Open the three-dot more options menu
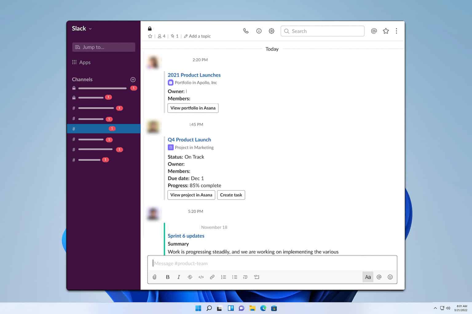Screen dimensions: 472x314 [x=396, y=31]
